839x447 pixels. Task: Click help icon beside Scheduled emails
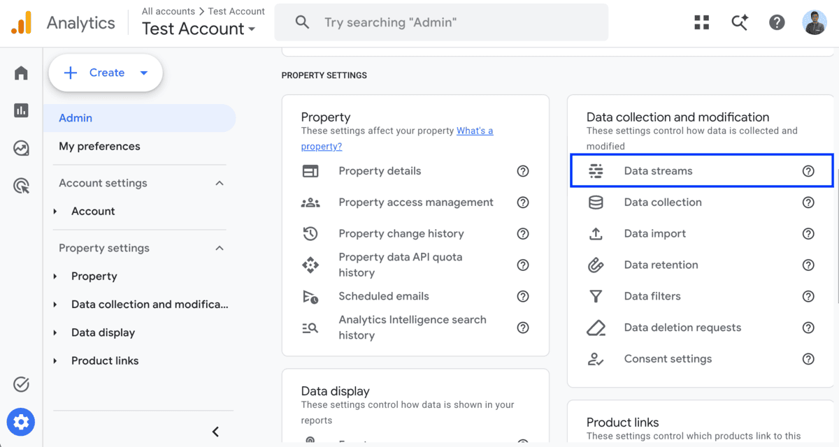[523, 296]
